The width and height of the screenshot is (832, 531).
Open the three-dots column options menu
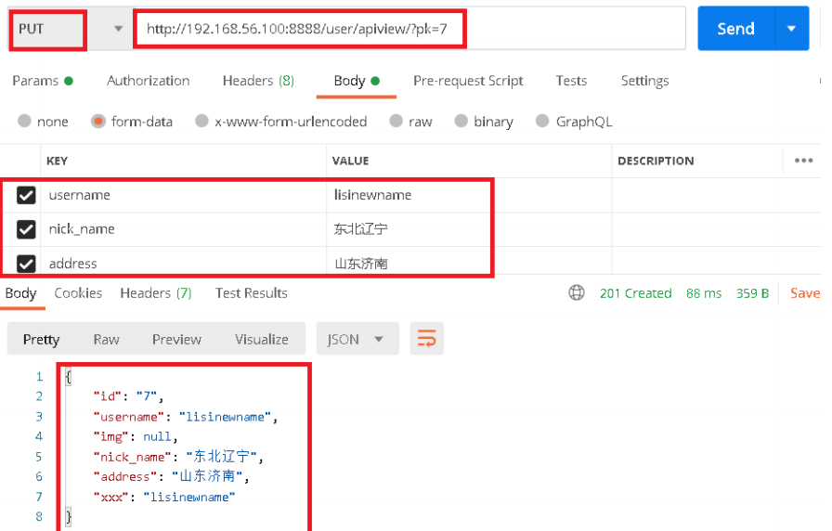(x=803, y=161)
